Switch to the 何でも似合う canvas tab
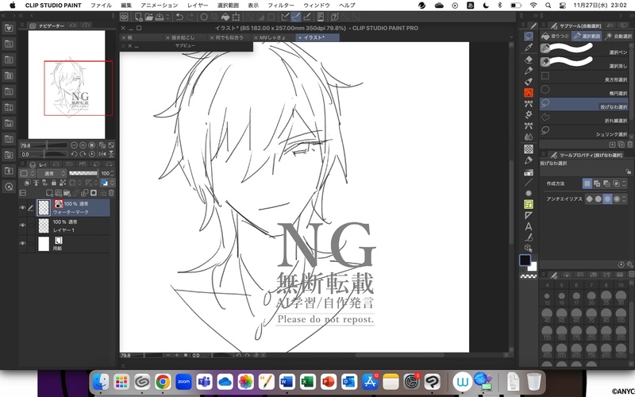This screenshot has height=397, width=635. (229, 37)
